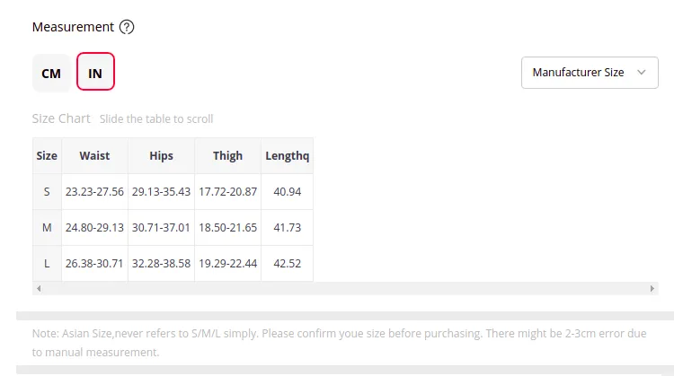Click the table scrollbar right arrow
Image resolution: width=674 pixels, height=376 pixels.
click(x=652, y=288)
